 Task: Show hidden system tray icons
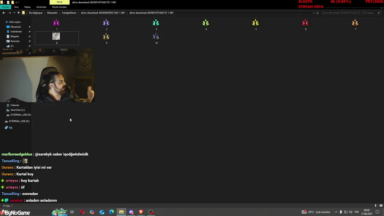[336, 212]
